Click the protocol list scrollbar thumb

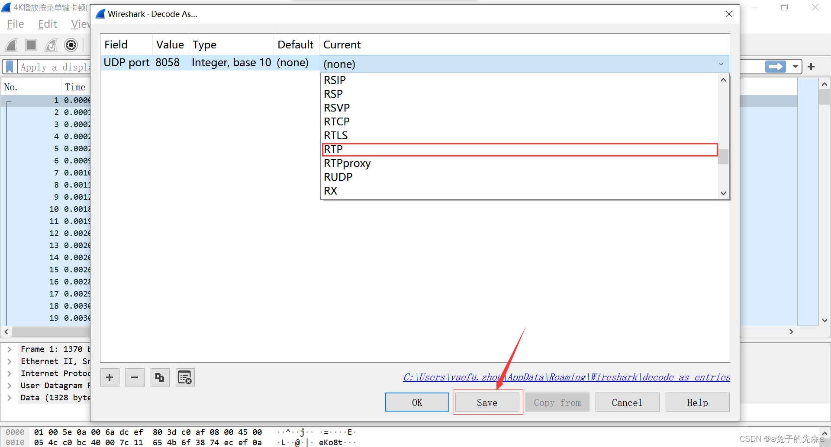(x=723, y=156)
